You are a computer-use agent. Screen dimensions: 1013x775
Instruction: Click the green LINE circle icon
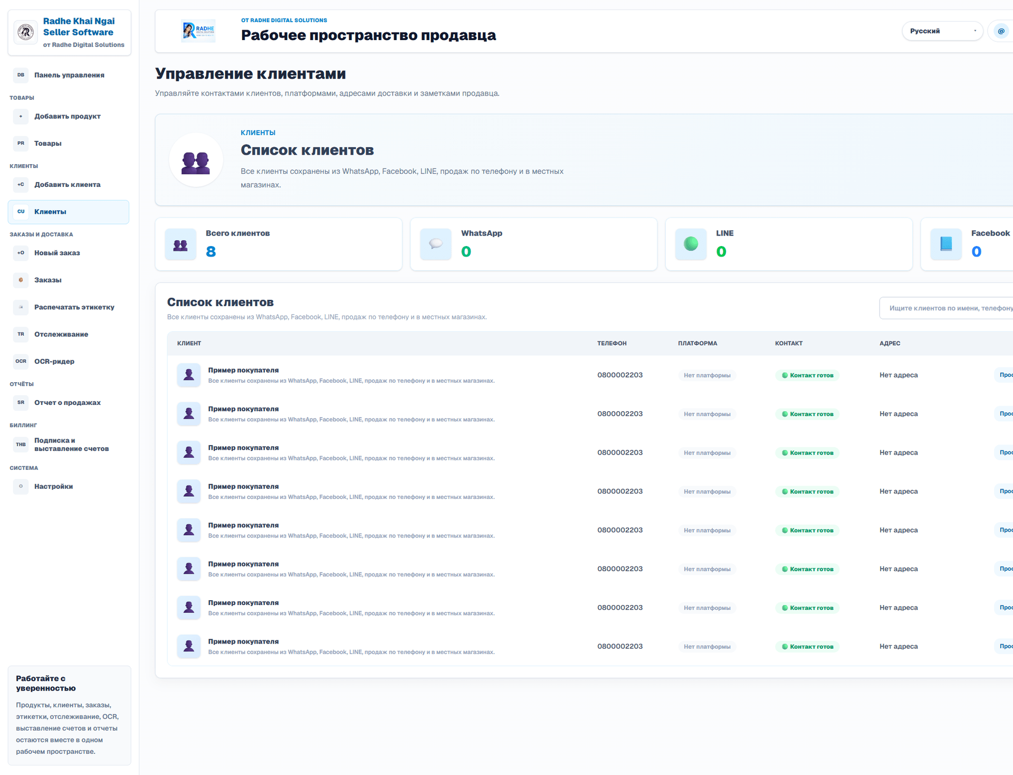691,244
